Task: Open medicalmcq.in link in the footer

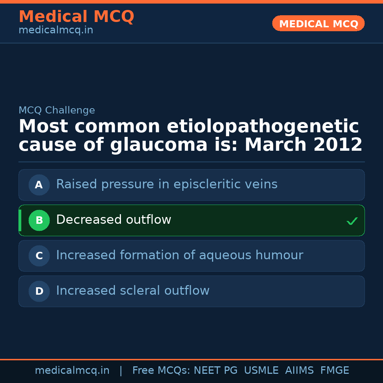Action: point(72,371)
